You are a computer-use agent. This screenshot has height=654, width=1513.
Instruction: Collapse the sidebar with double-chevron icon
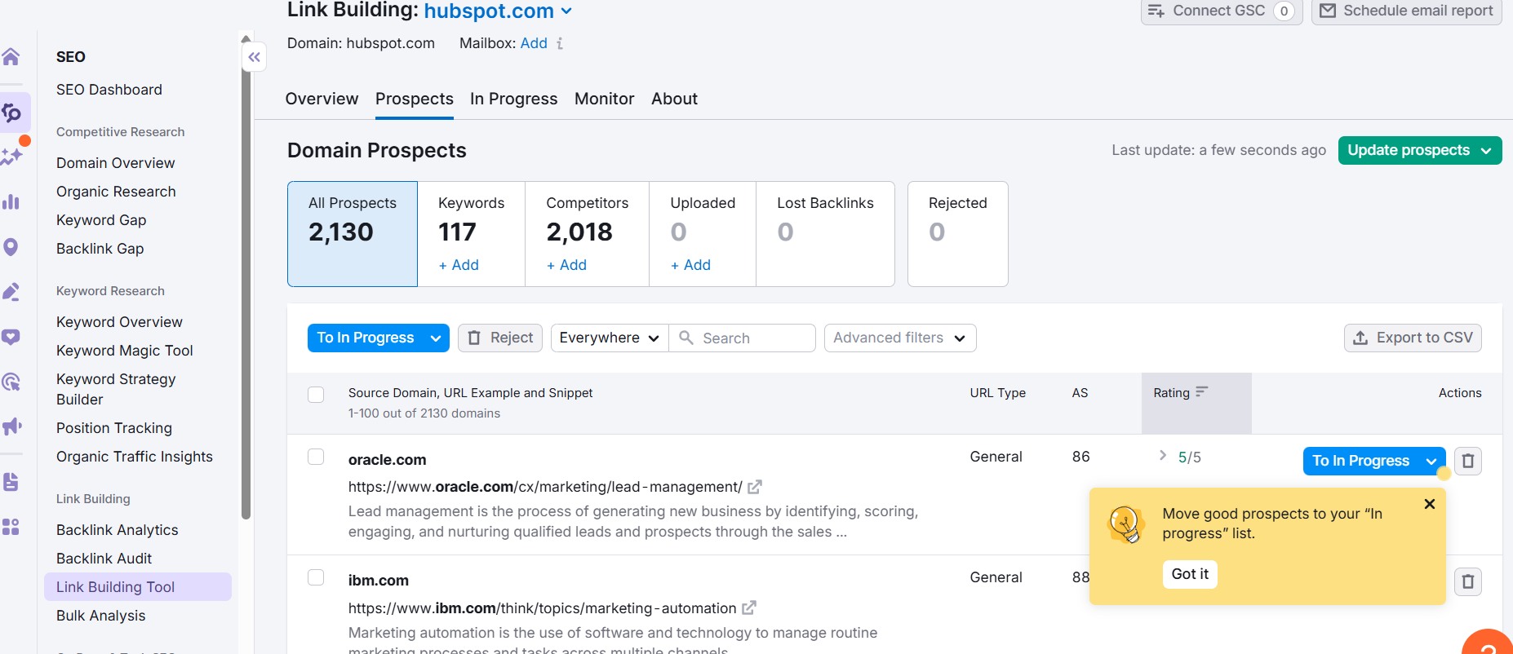255,57
